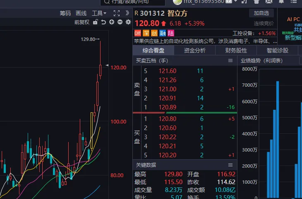
Task: Click the orange 深 exchange badge
Action: pos(146,33)
